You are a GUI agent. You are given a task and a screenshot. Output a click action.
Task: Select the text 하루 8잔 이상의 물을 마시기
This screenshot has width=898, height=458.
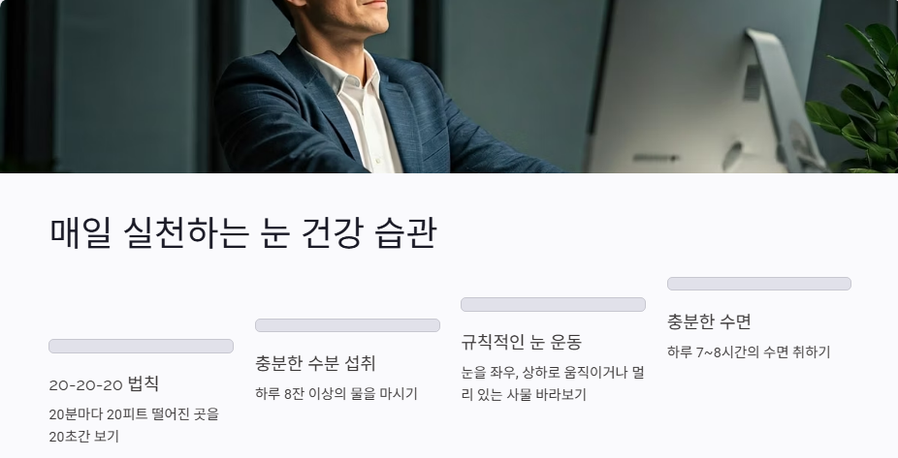point(337,393)
